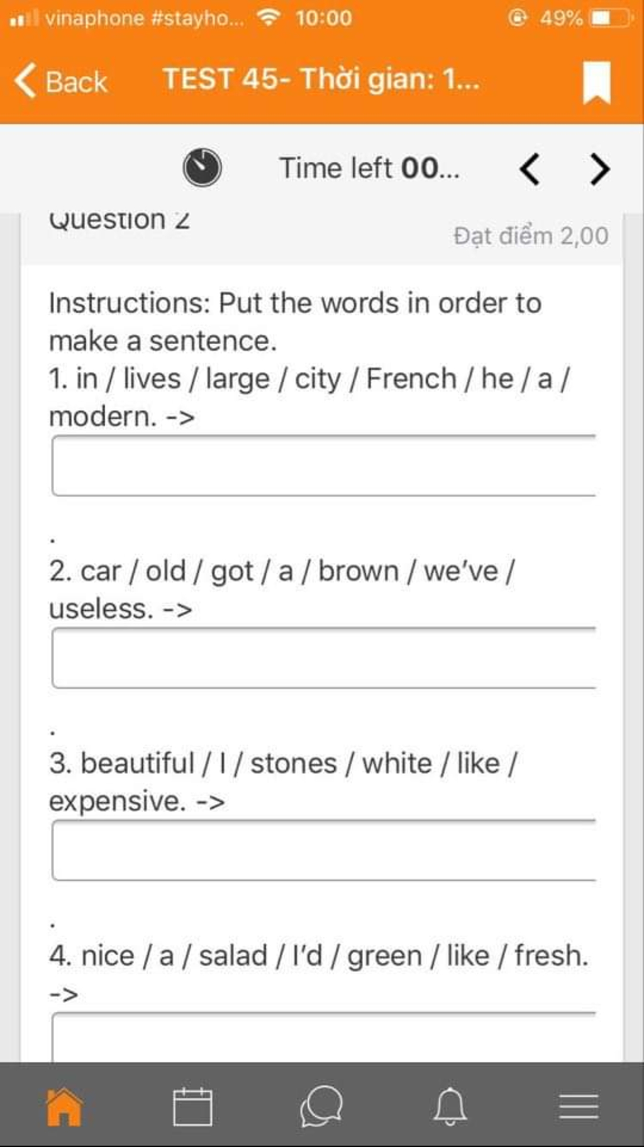
Task: Focus answer box for sentence 3
Action: [x=324, y=850]
